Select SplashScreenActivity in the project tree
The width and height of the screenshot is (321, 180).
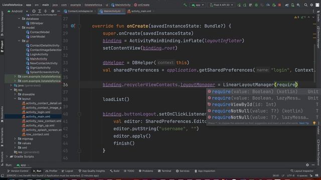(x=43, y=72)
